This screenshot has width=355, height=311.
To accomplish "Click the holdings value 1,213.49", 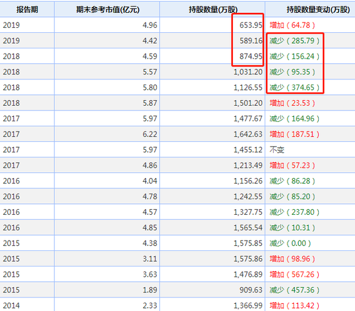I will (x=248, y=165).
